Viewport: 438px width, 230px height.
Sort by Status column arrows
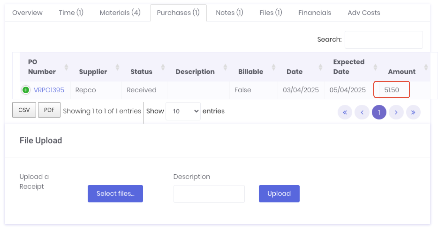click(x=163, y=67)
